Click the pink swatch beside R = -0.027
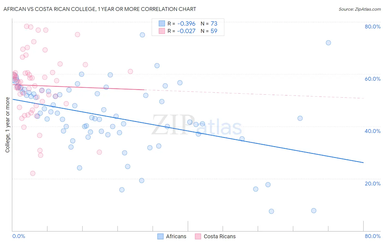 point(162,31)
